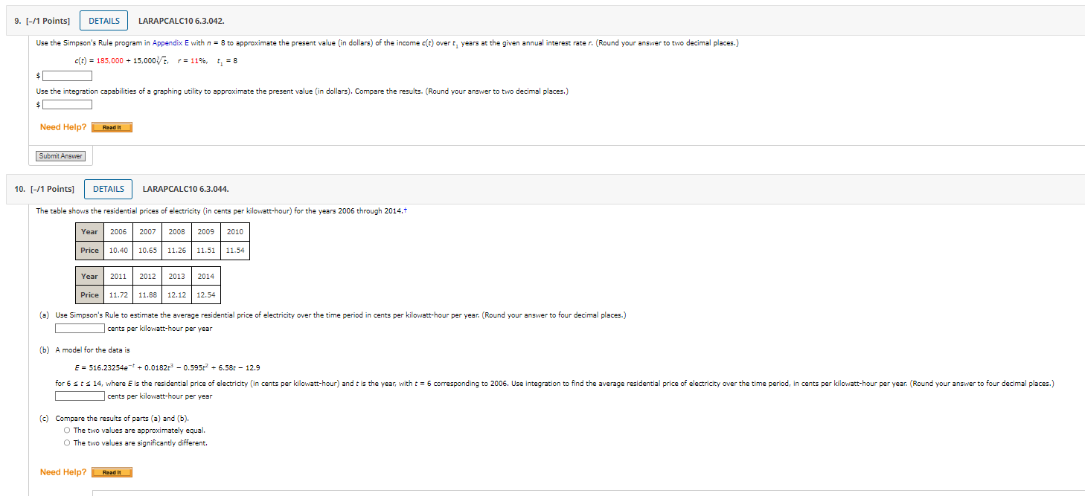
Task: Click the orange Read It button for question 9
Action: pyautogui.click(x=111, y=126)
